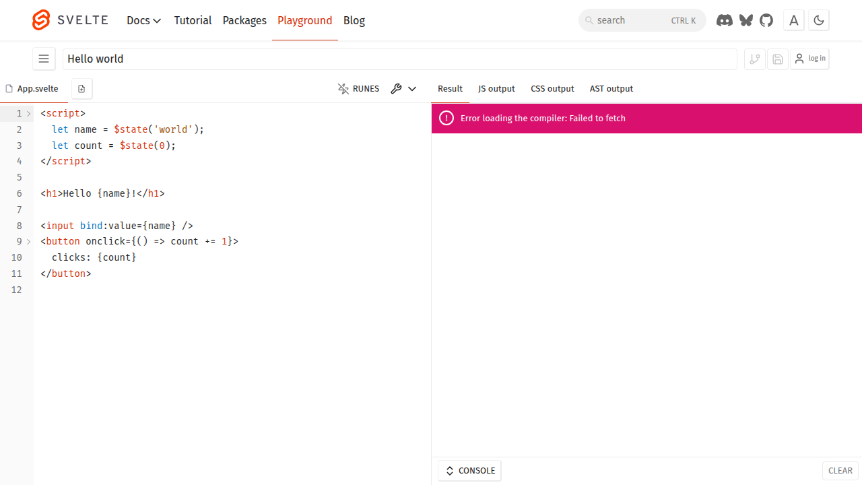Screen dimensions: 862x485
Task: Toggle the CONSOLE panel
Action: (469, 471)
